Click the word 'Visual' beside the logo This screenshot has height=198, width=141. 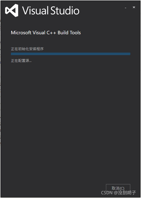[x=35, y=10]
